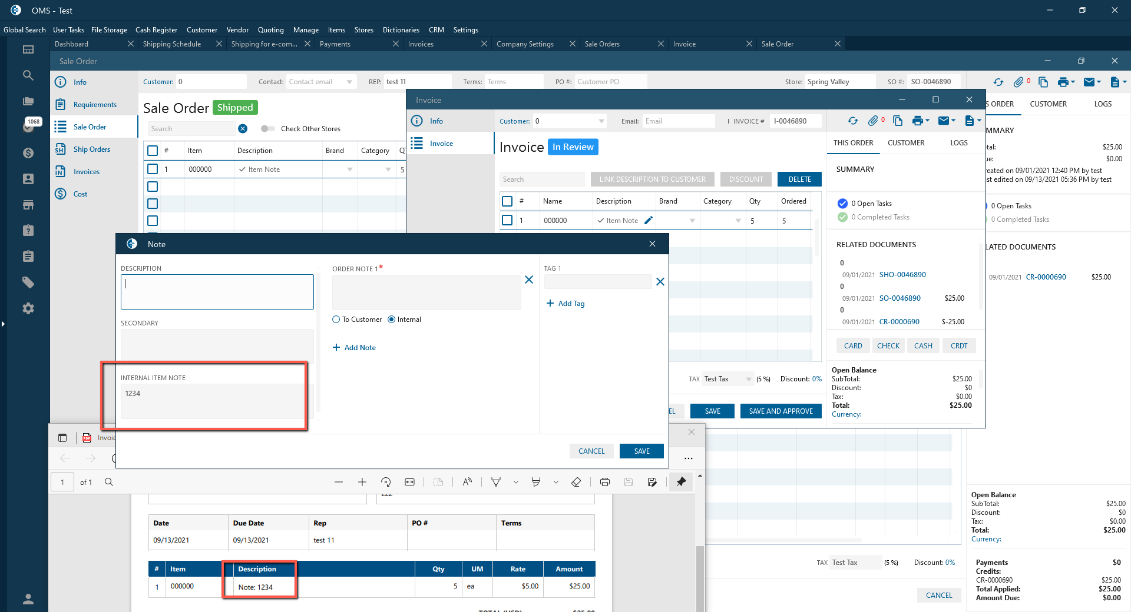This screenshot has width=1131, height=612.
Task: Open the LOGS tab in Invoice window
Action: click(959, 143)
